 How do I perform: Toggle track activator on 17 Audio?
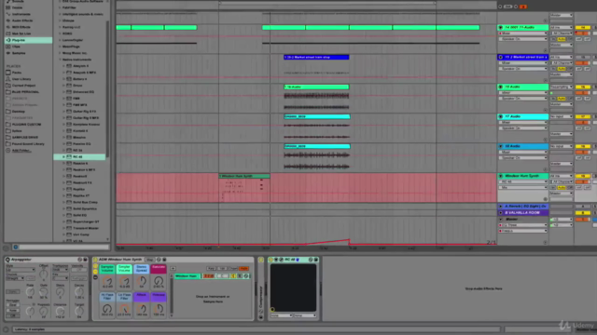[582, 116]
